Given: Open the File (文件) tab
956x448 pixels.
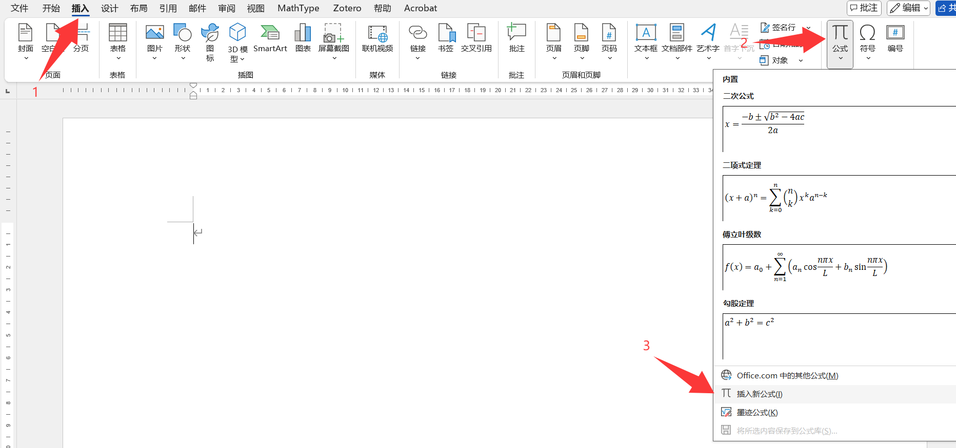Looking at the screenshot, I should point(19,8).
